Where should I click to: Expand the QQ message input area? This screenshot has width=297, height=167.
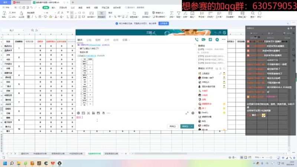coord(187,113)
